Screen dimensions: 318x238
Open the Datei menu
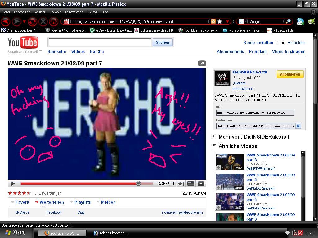6,12
